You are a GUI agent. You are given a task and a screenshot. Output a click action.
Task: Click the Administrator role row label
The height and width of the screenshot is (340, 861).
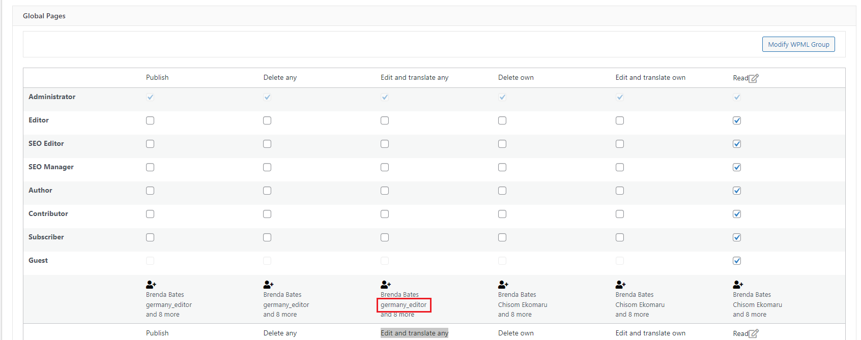coord(52,97)
